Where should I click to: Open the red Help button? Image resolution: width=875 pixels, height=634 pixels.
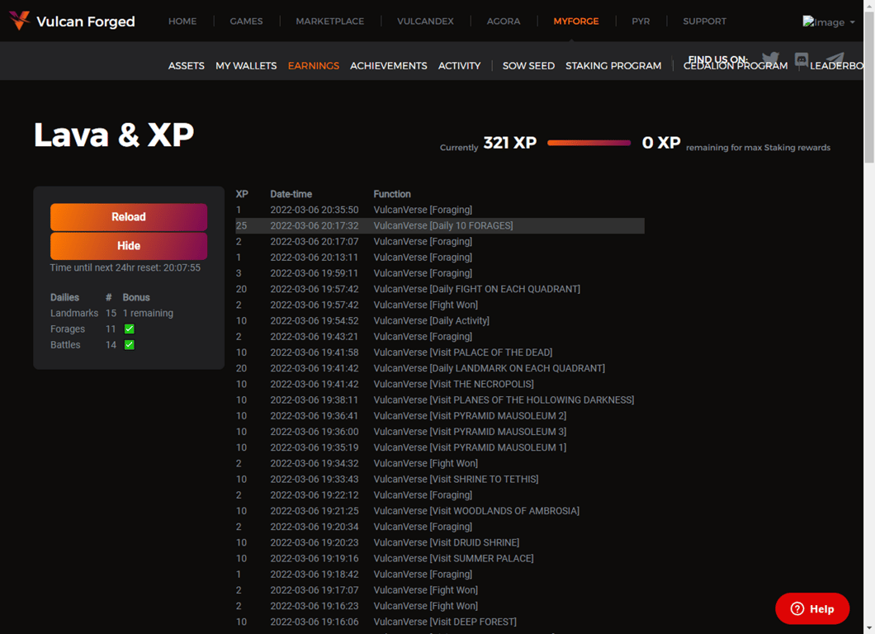812,609
